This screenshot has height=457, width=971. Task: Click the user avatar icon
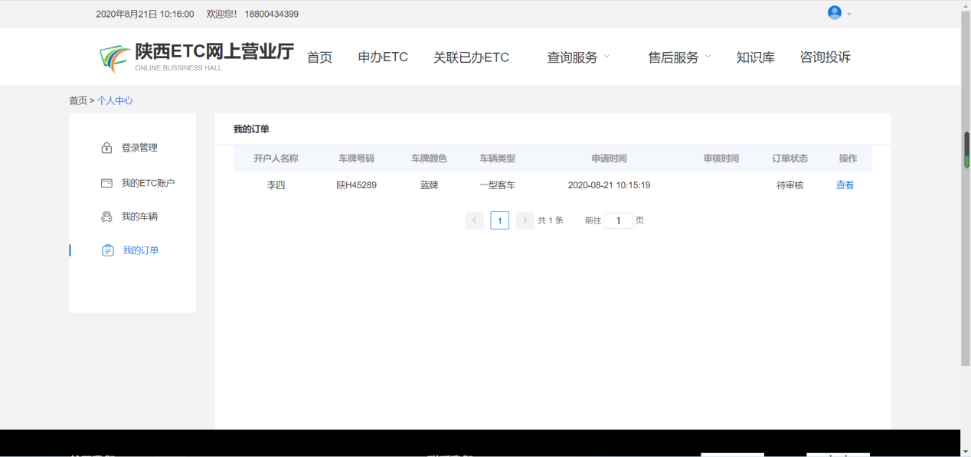[834, 13]
